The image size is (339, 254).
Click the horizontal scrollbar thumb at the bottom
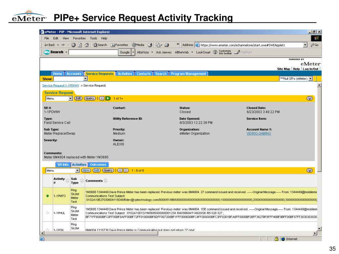coord(101,233)
